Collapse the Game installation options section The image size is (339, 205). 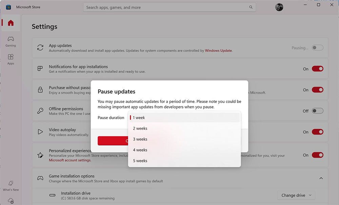pos(321,178)
